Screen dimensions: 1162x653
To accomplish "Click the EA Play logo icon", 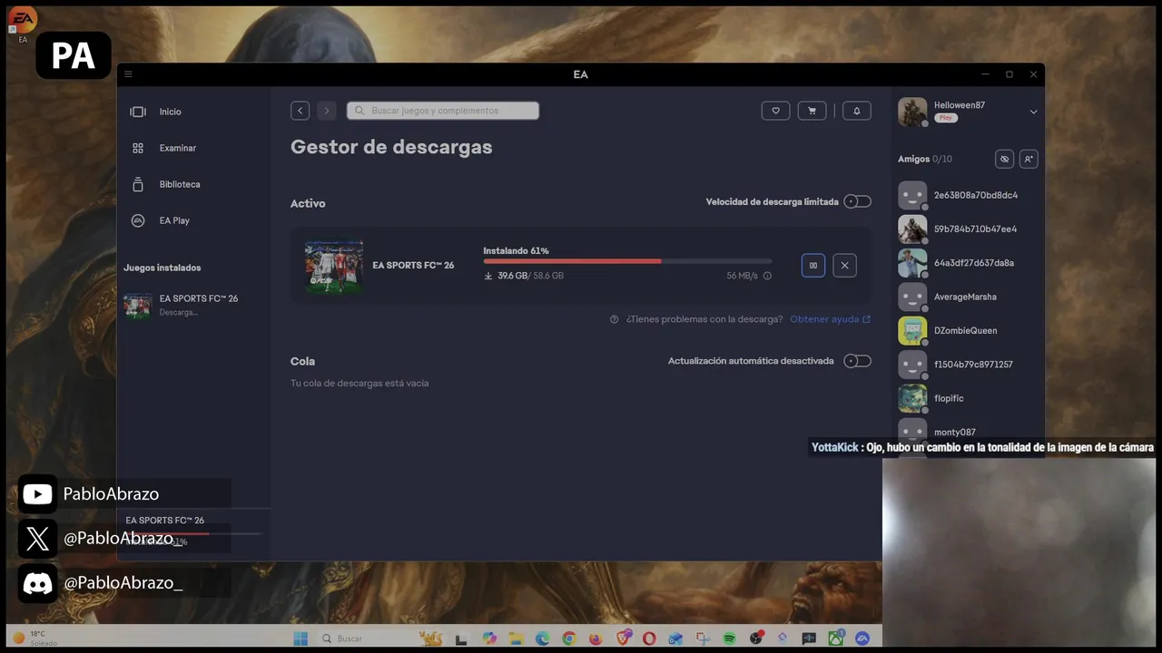I will [x=138, y=220].
